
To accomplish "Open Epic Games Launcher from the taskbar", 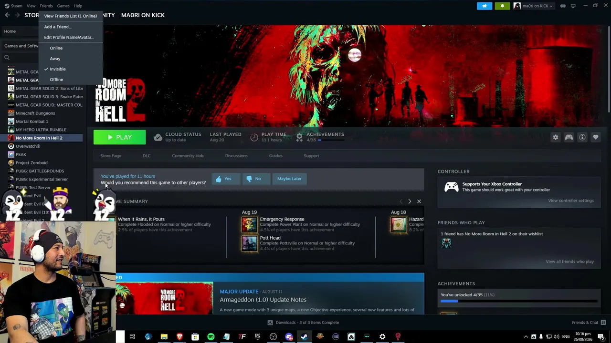I will [258, 337].
